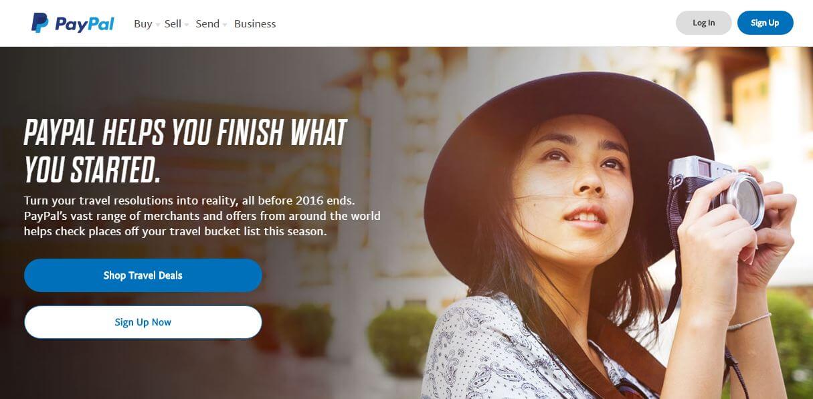
Task: Click the 'PayPal helps you finish' headline
Action: 185,152
